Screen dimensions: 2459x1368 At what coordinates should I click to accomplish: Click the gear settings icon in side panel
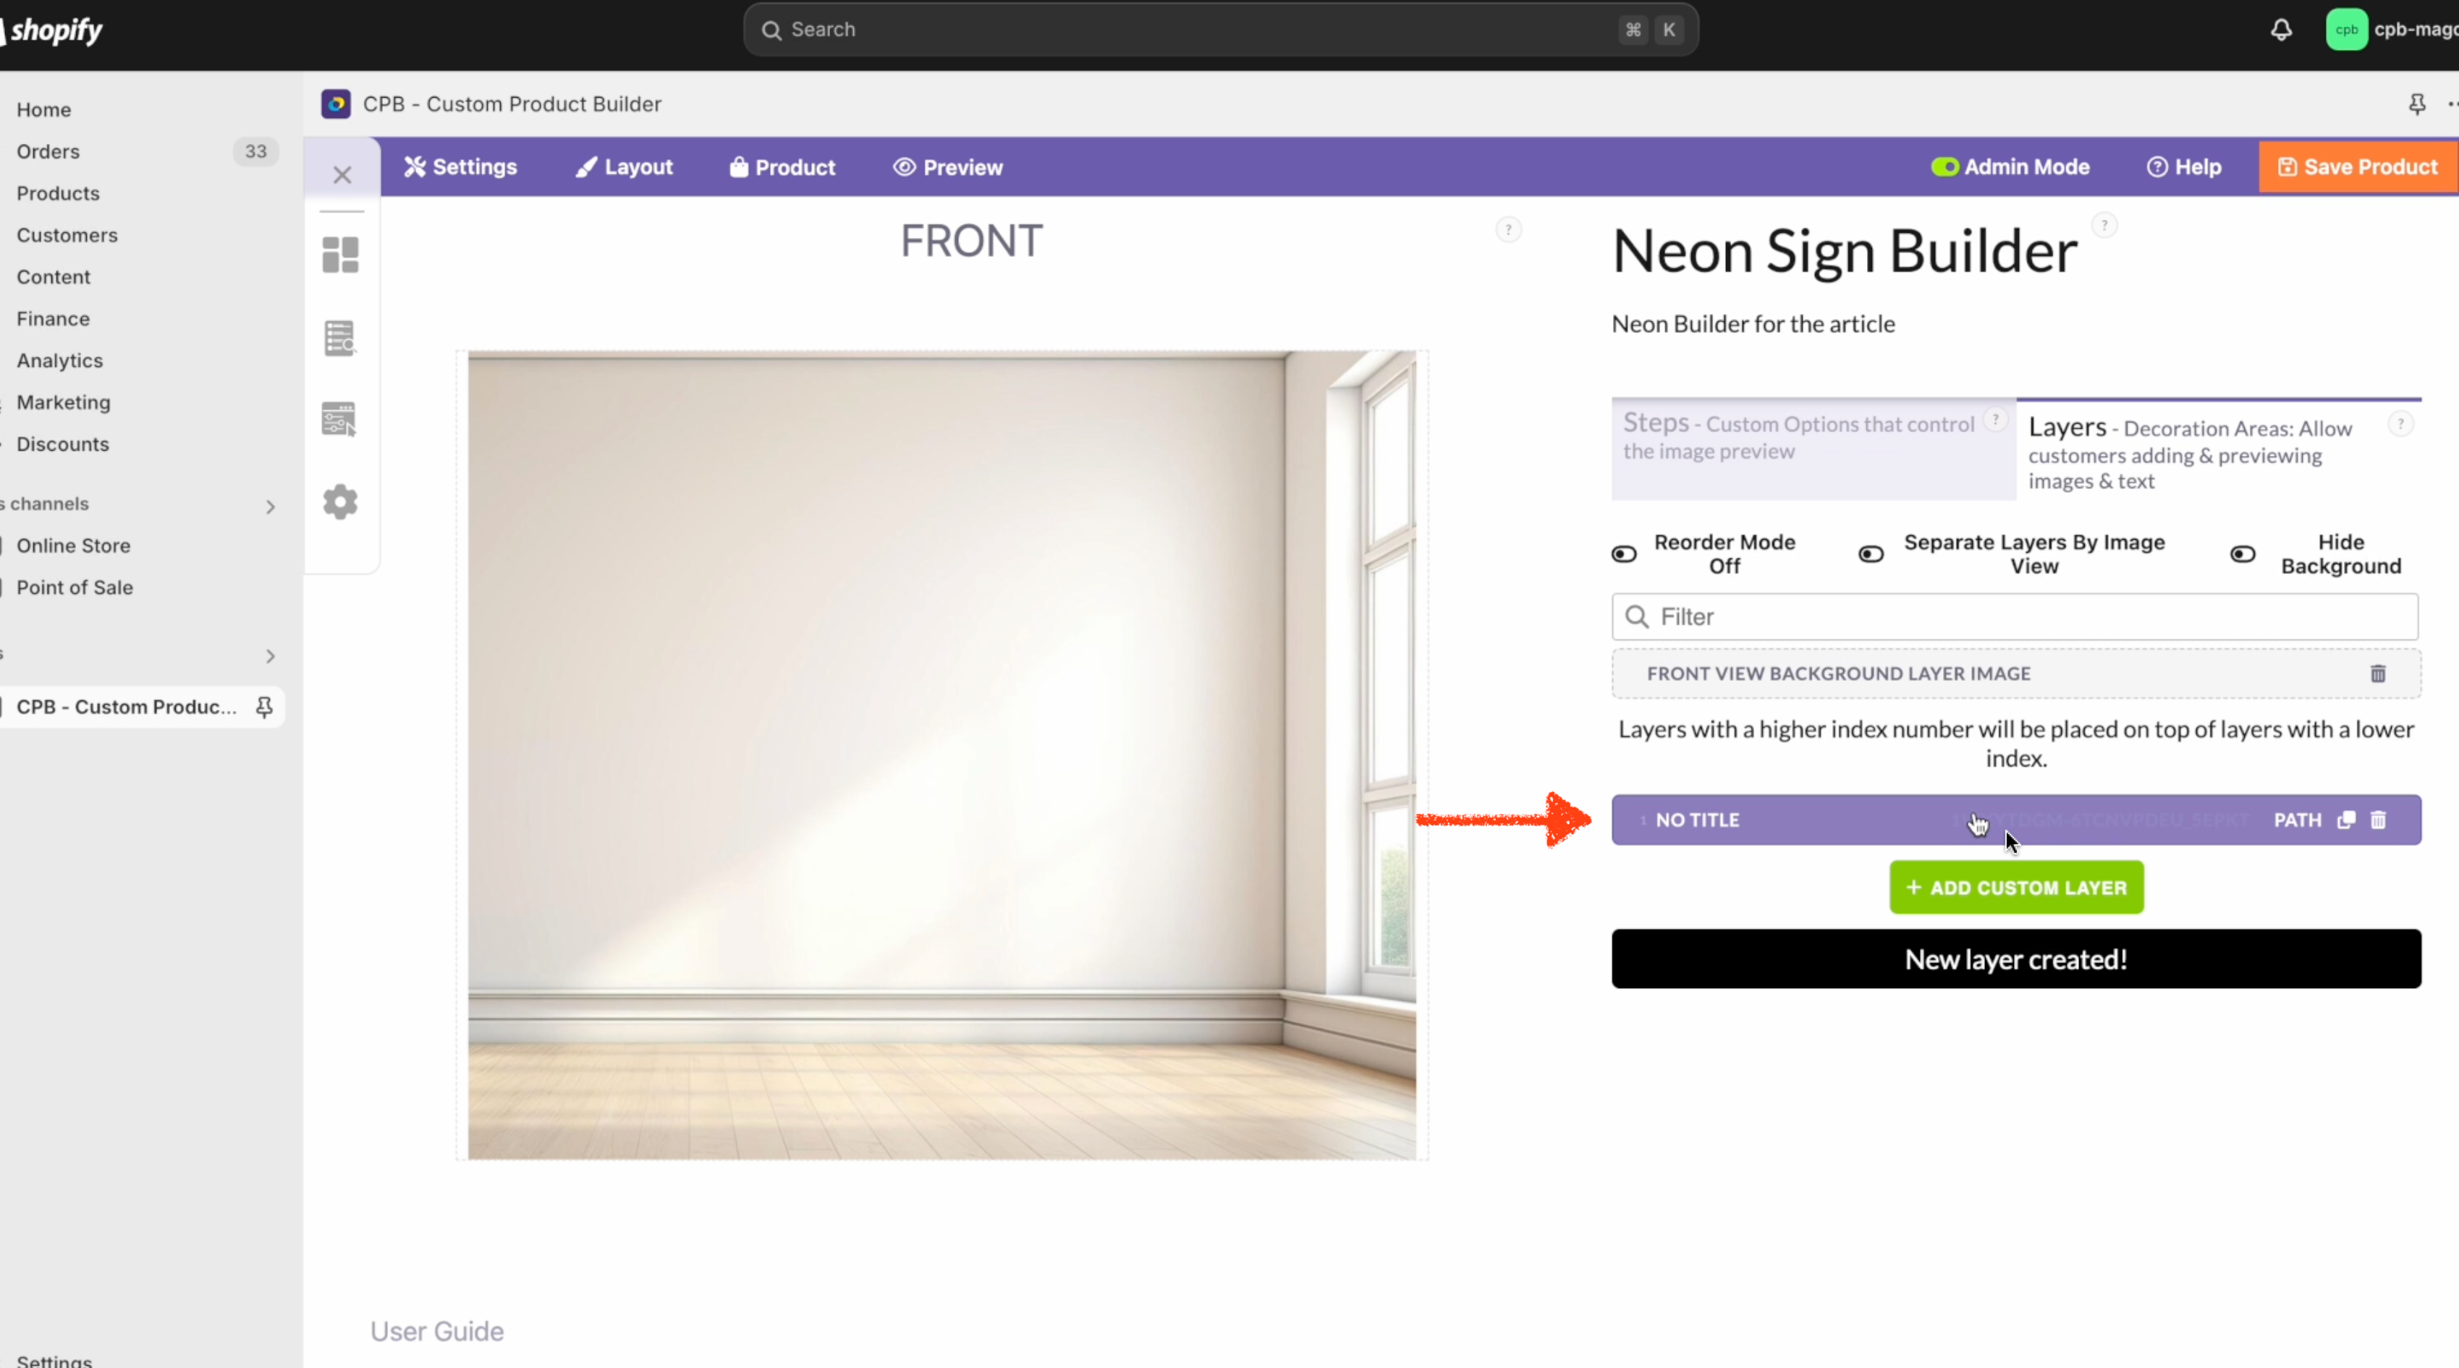340,502
